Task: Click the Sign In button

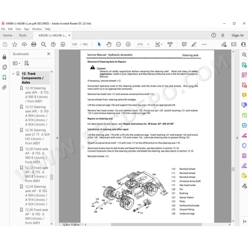Action: (x=237, y=35)
